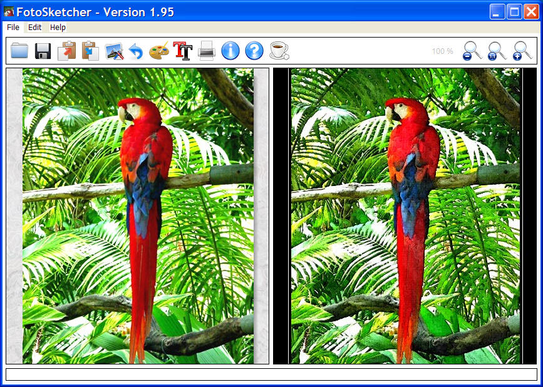The width and height of the screenshot is (543, 387).
Task: Minimize the FotoSketcher window
Action: click(497, 12)
